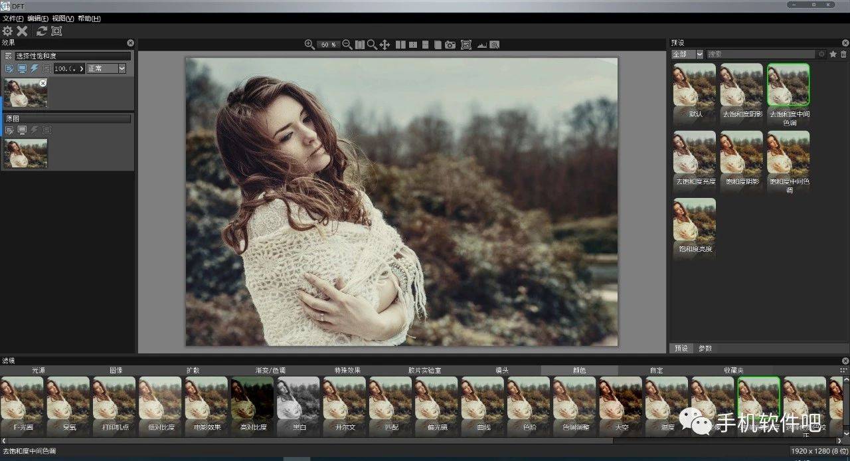Click the cancel X icon in toolbar
Viewport: 850px width, 461px height.
coord(22,31)
